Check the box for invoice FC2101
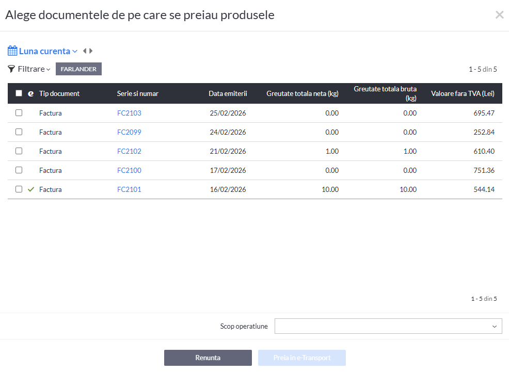Viewport: 509px width, 372px height. pos(19,189)
